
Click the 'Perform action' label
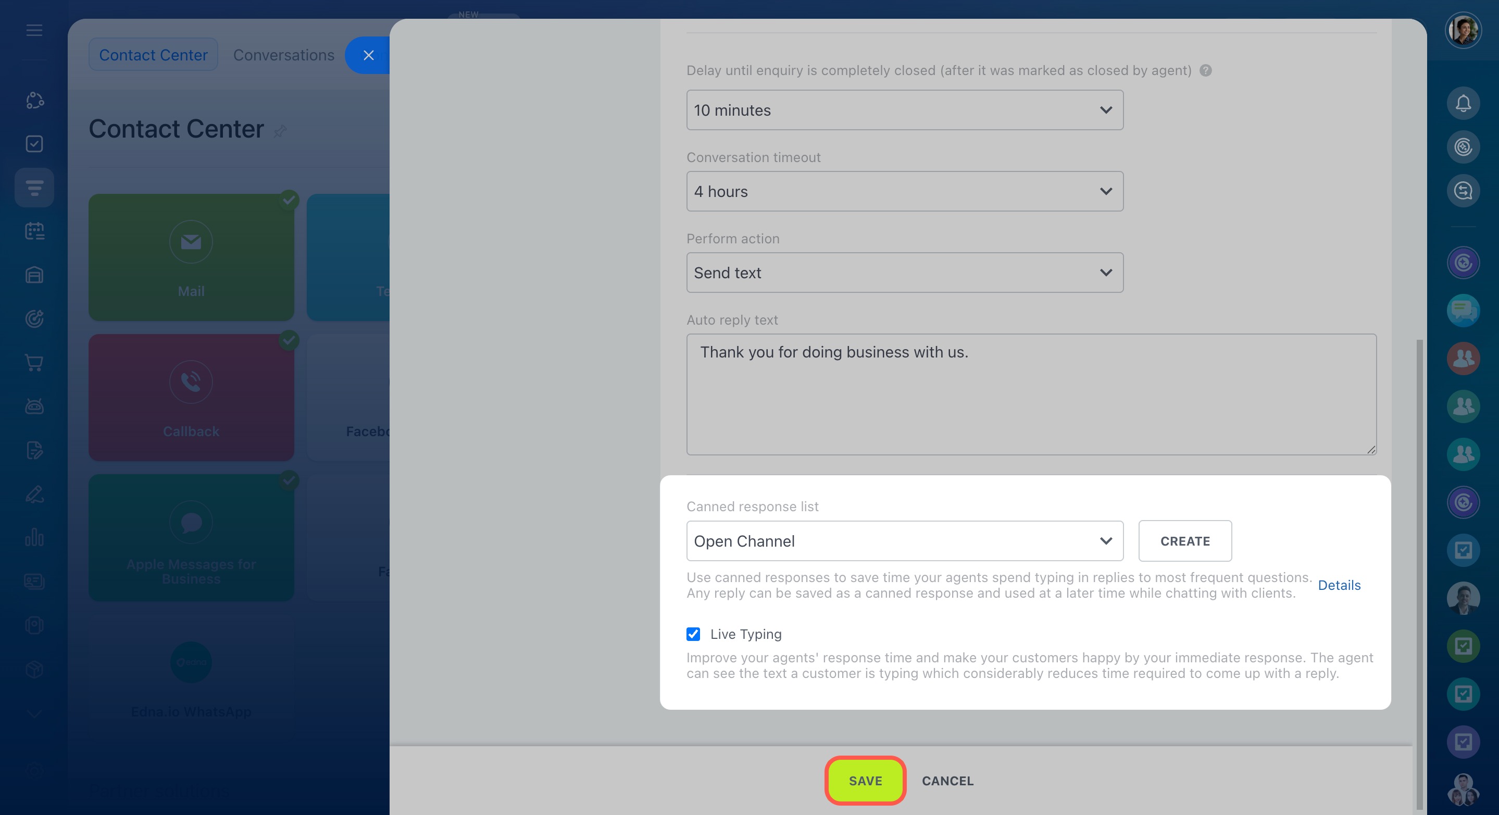pyautogui.click(x=733, y=239)
